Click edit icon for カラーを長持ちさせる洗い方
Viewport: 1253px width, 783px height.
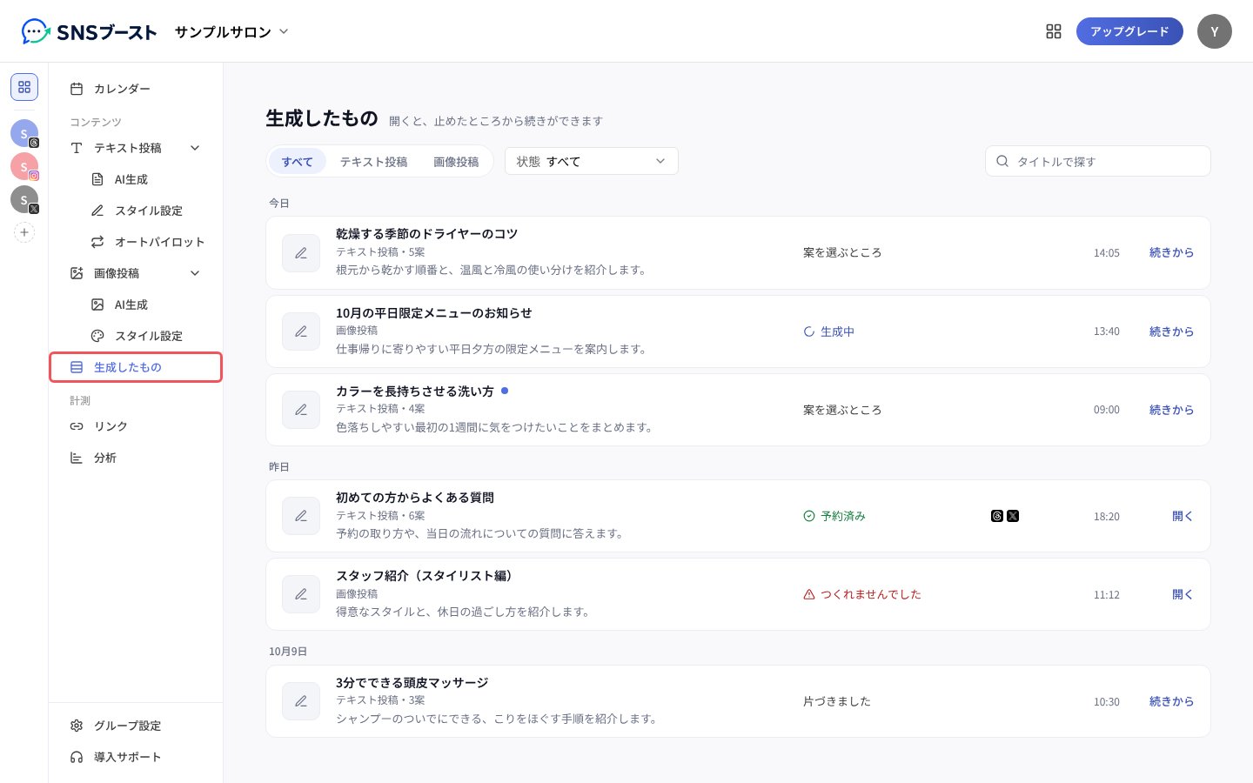point(301,410)
